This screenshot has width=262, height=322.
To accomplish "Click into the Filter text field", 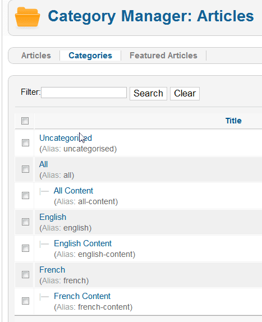I will [x=84, y=93].
